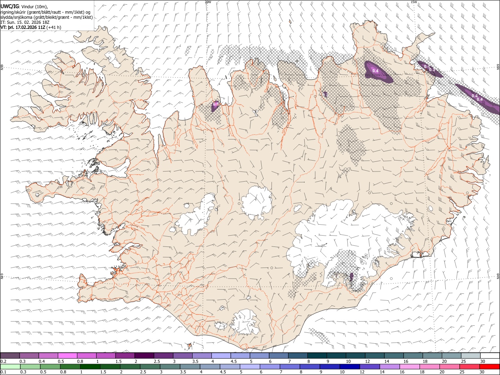Click the 'UWC/IG' title in the header
The height and width of the screenshot is (375, 500).
pyautogui.click(x=9, y=6)
